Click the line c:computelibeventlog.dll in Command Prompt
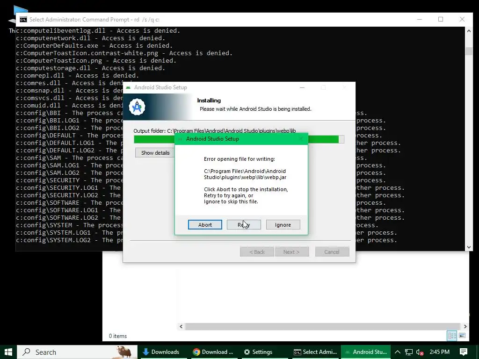The height and width of the screenshot is (359, 479). 98,30
